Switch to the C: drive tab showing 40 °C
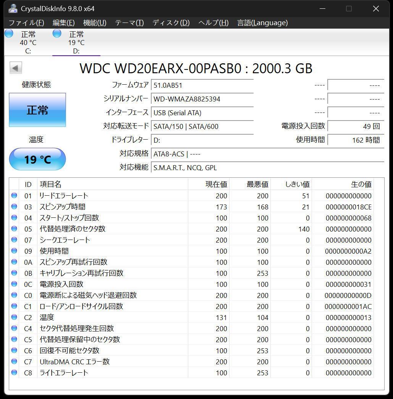The image size is (393, 399). pyautogui.click(x=28, y=42)
